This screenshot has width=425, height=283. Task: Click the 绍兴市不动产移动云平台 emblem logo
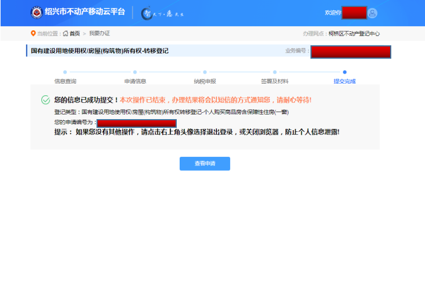[37, 12]
